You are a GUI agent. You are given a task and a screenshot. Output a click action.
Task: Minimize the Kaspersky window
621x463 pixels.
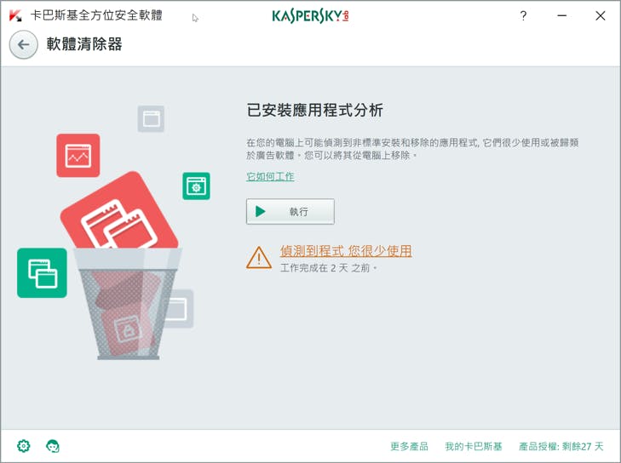pyautogui.click(x=561, y=16)
